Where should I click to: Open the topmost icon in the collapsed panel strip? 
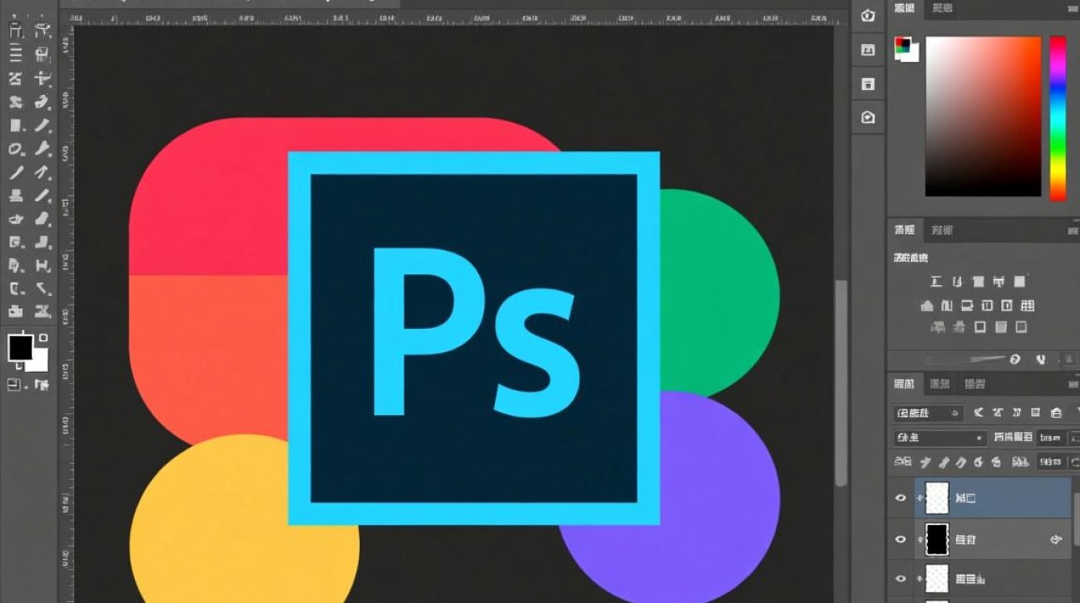pyautogui.click(x=868, y=15)
